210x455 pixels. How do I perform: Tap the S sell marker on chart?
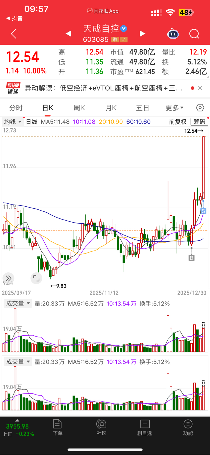(x=203, y=211)
